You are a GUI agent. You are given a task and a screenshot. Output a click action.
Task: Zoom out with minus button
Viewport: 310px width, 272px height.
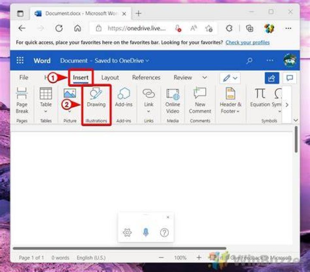point(161,257)
